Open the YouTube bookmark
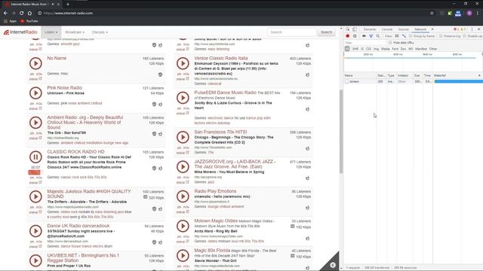Viewport: 483px width, 271px height. pos(29,21)
